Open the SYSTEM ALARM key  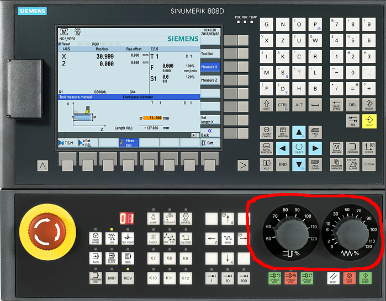[x=352, y=164]
